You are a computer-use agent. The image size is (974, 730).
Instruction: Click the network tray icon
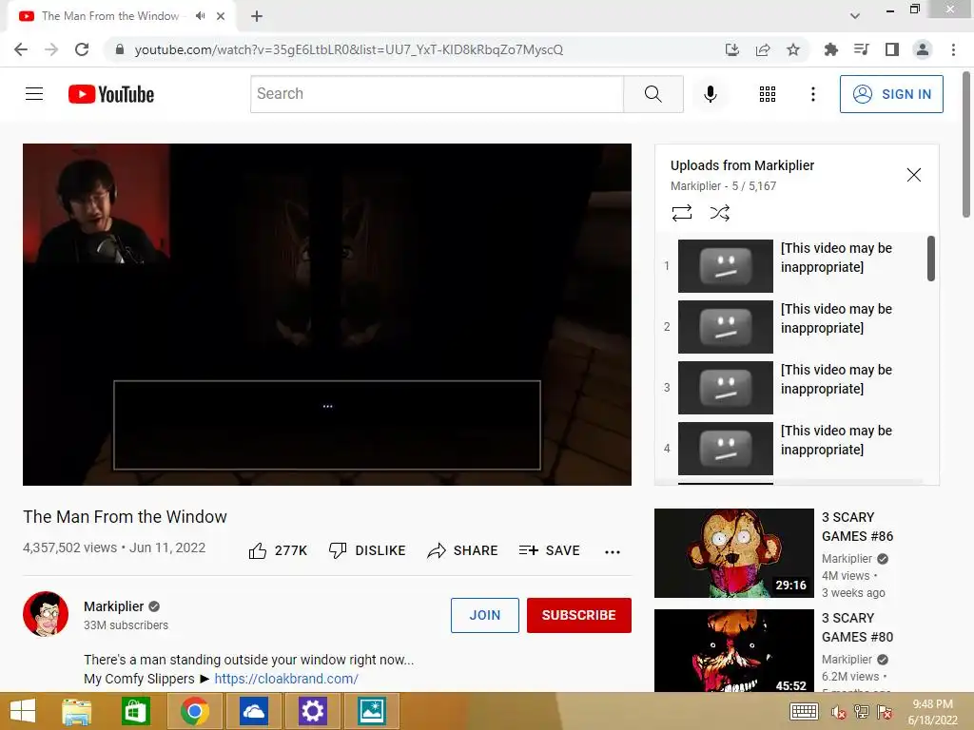click(x=862, y=712)
